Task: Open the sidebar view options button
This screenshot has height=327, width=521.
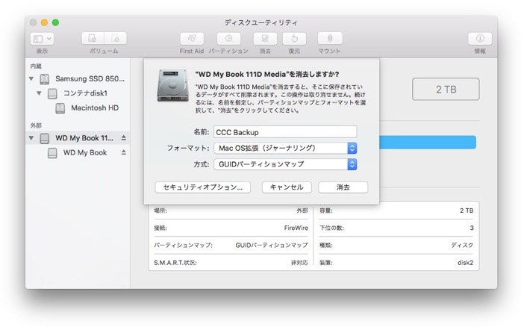Action: pos(42,39)
